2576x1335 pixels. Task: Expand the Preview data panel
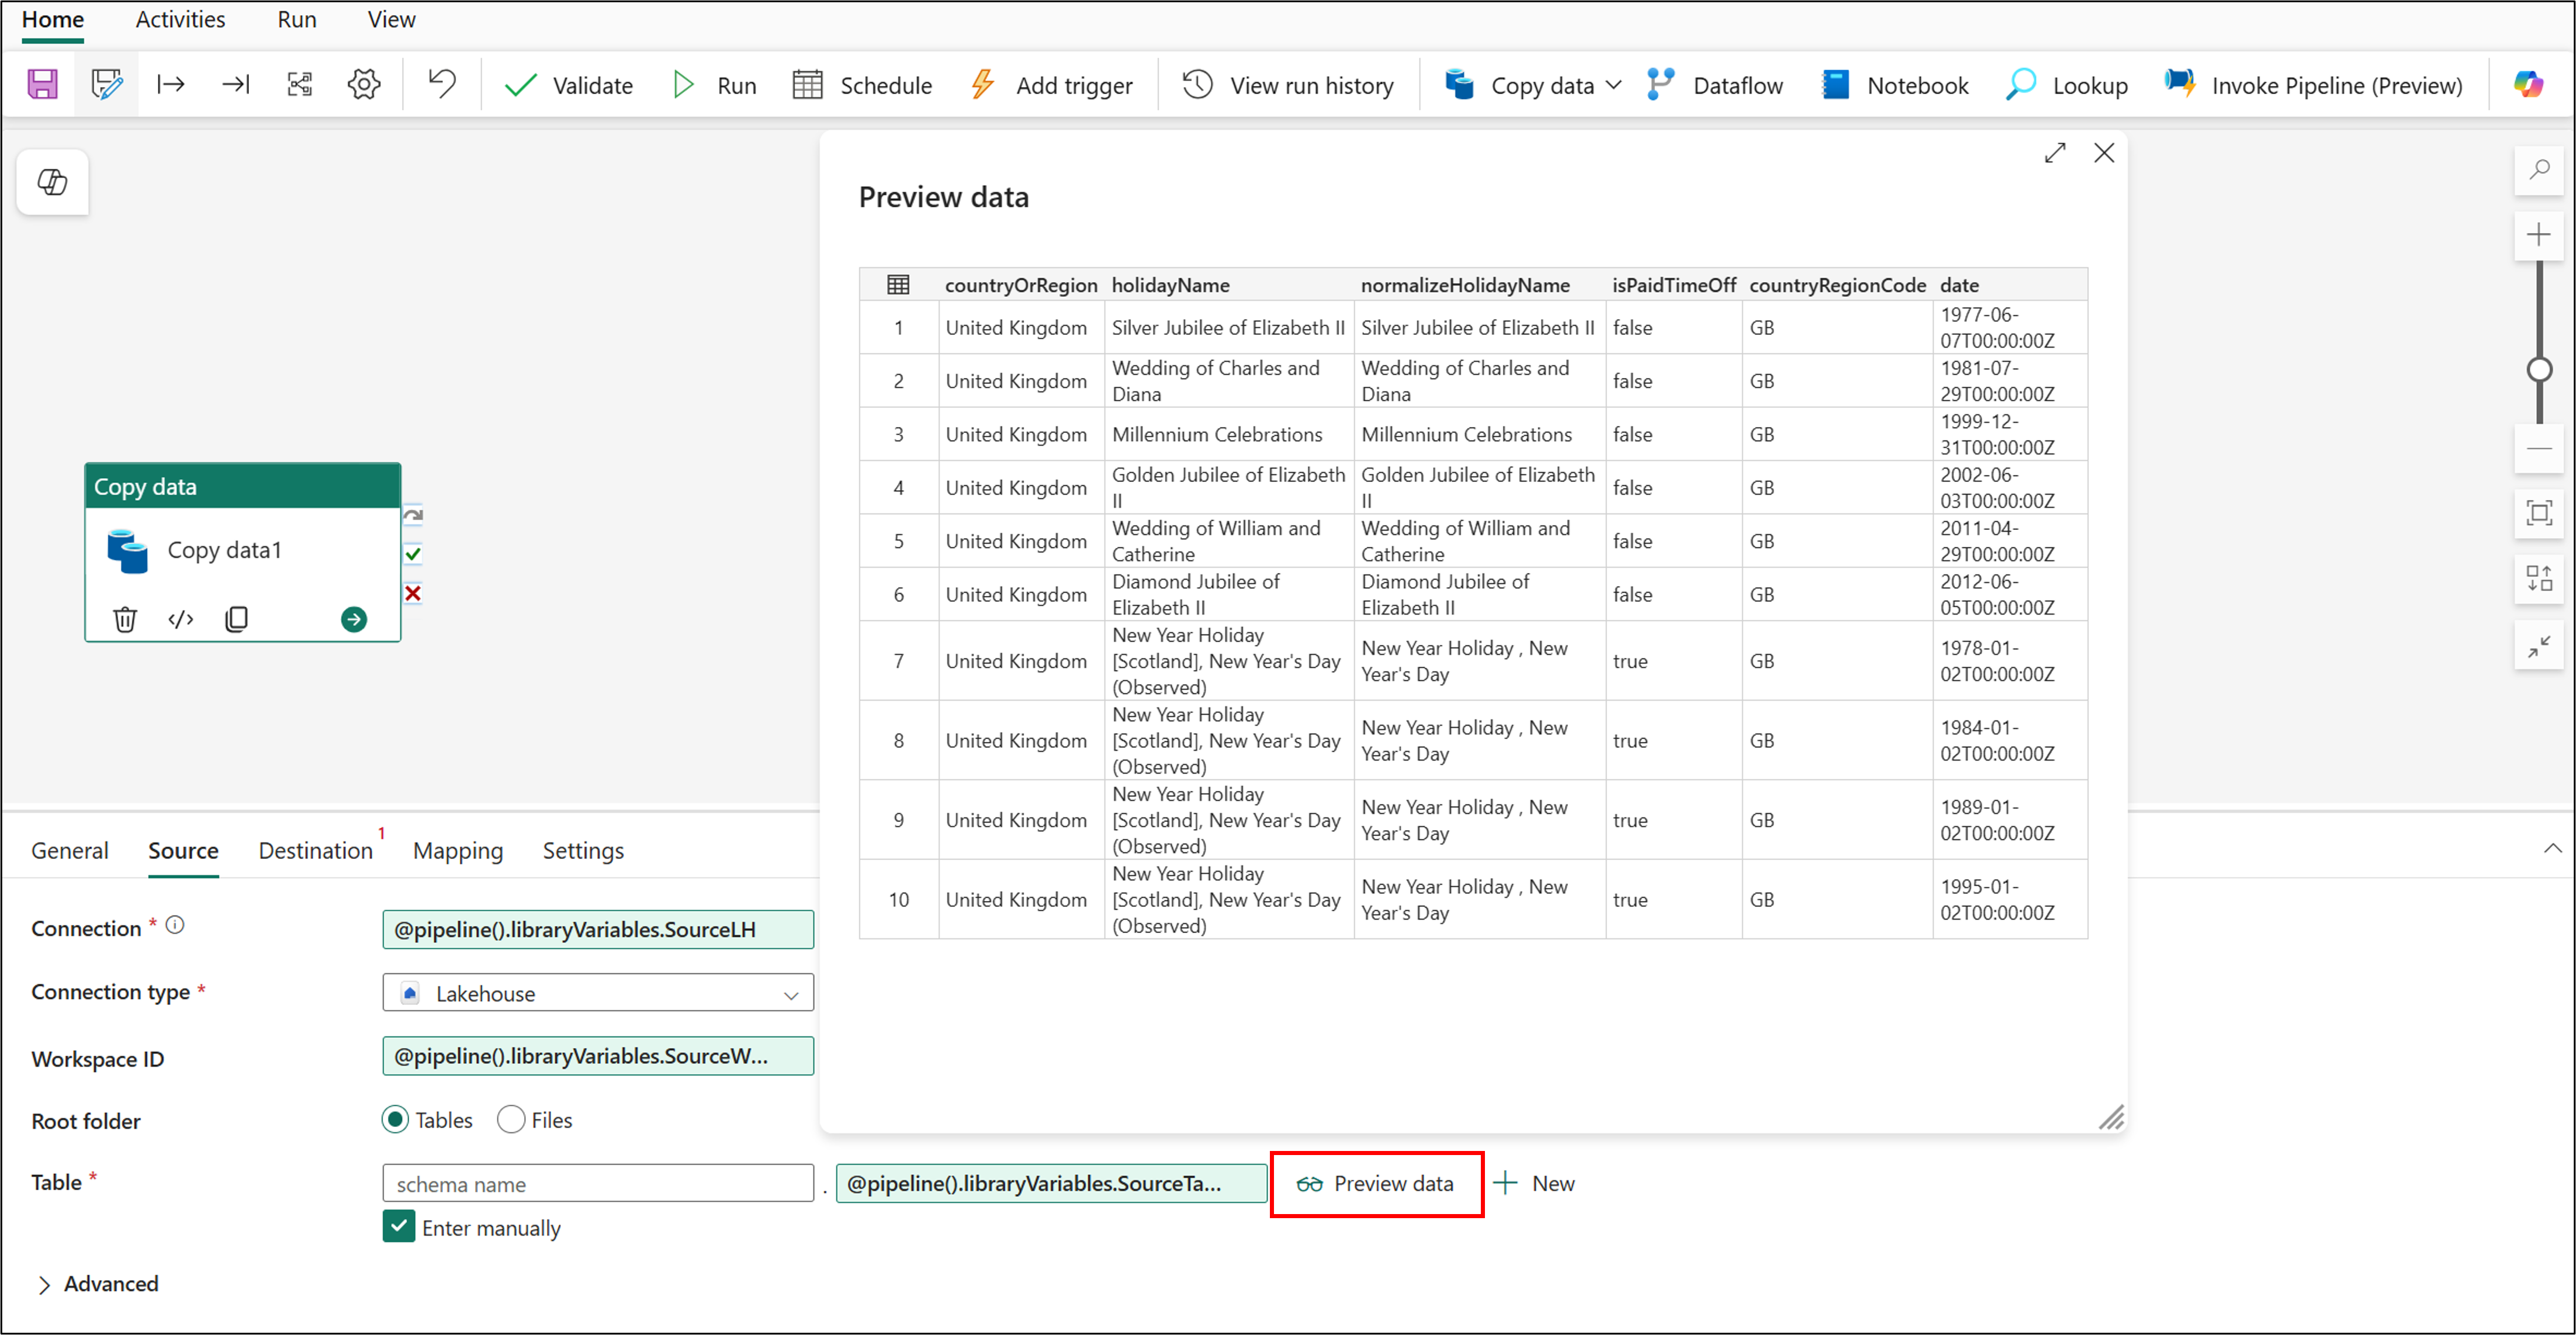tap(2055, 153)
